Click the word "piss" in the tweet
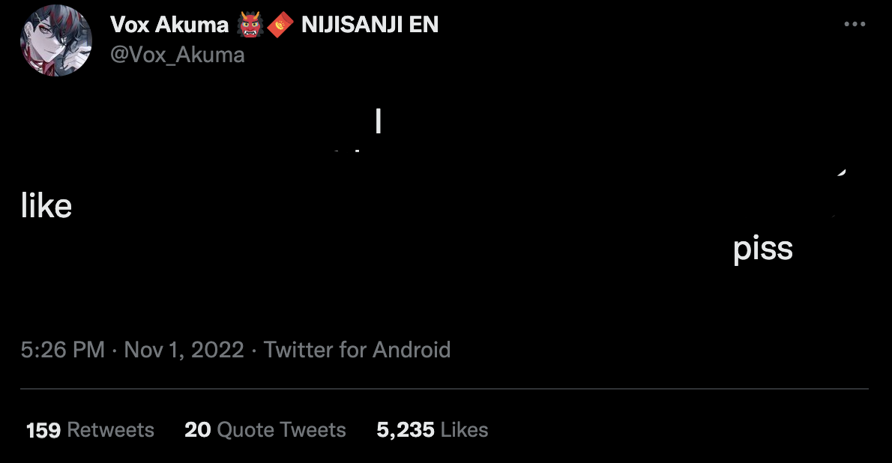892x463 pixels. [762, 249]
